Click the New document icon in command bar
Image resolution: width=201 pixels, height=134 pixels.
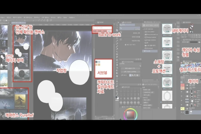[4, 20]
